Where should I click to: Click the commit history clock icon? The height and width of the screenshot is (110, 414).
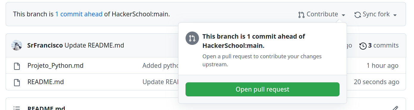pos(363,46)
